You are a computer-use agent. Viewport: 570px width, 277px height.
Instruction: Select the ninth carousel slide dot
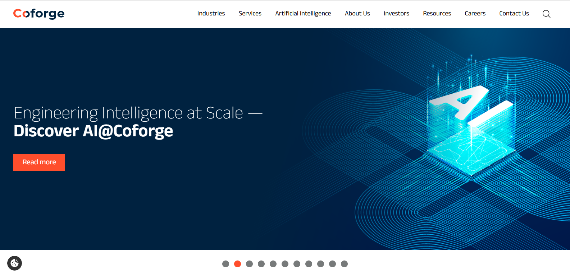320,264
